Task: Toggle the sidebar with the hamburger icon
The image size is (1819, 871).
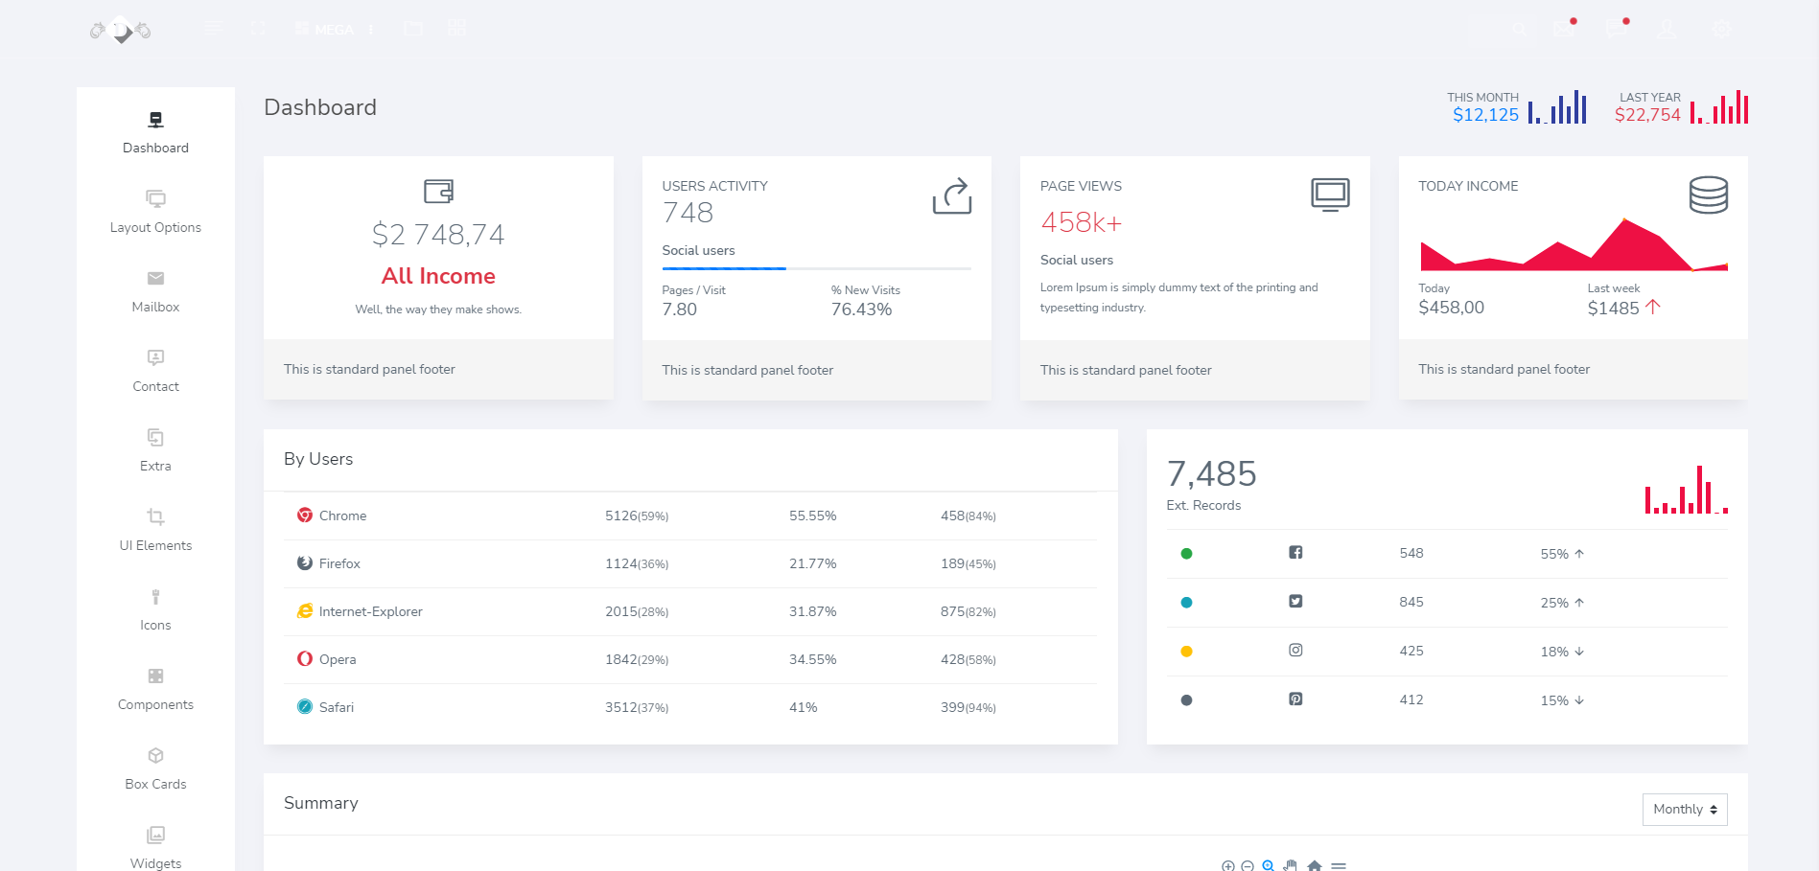Action: [213, 29]
